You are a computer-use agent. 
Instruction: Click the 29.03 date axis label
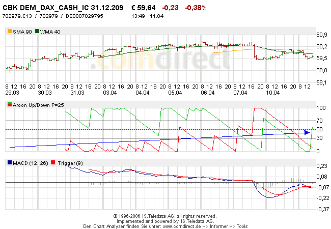click(x=12, y=93)
